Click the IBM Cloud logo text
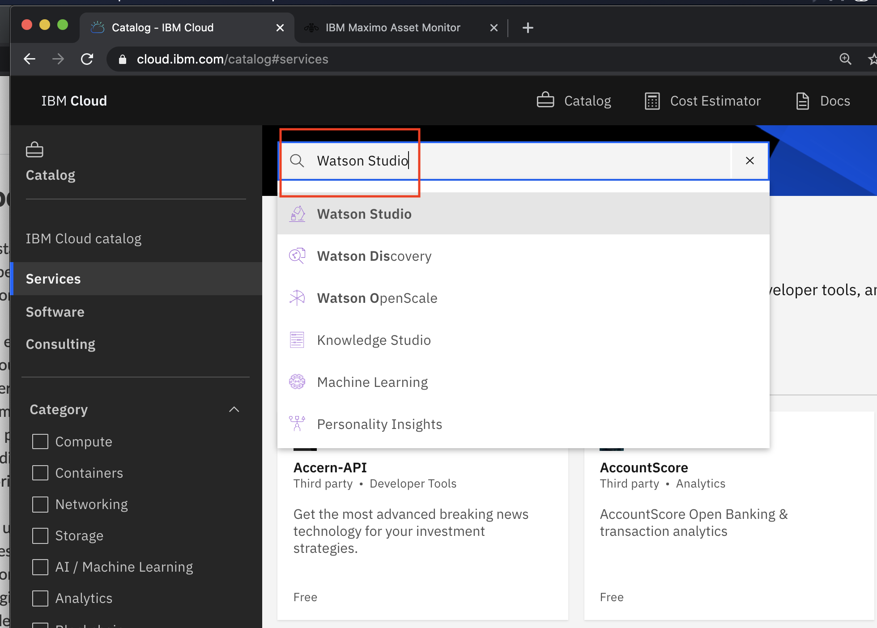 click(74, 101)
